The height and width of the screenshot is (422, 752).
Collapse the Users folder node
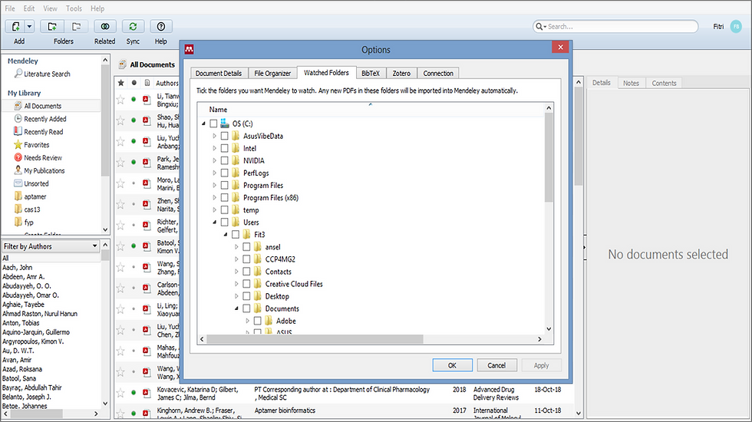(214, 223)
